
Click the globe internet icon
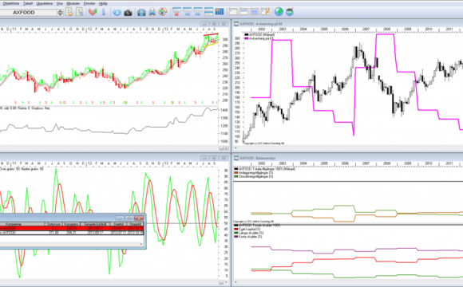click(279, 12)
